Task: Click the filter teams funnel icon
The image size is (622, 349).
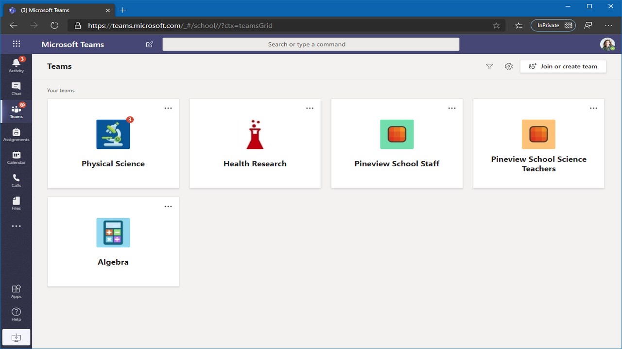Action: [489, 66]
